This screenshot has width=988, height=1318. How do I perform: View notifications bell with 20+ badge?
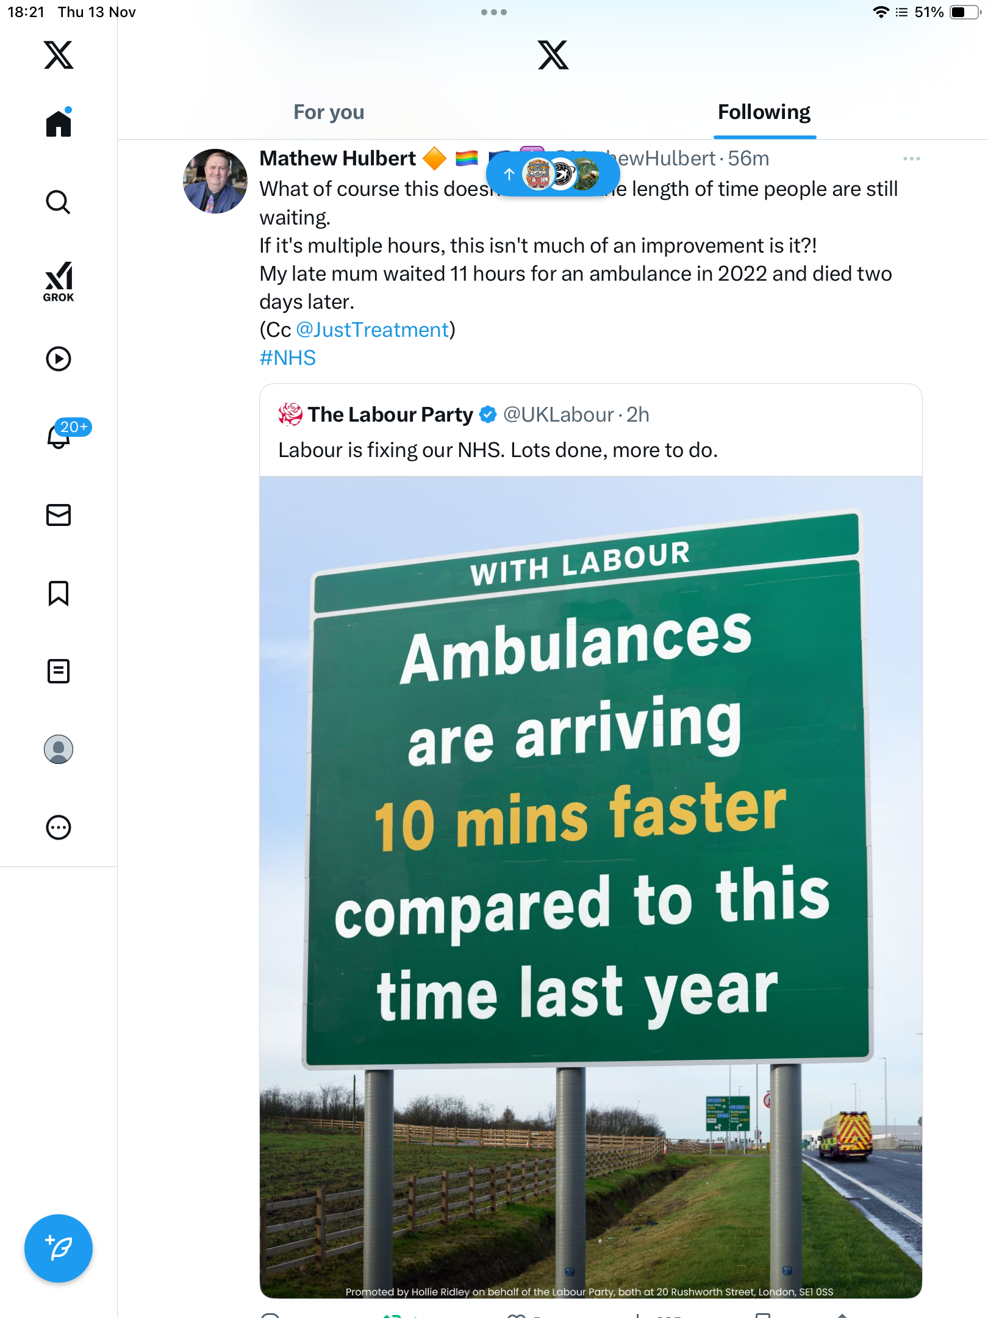click(59, 436)
